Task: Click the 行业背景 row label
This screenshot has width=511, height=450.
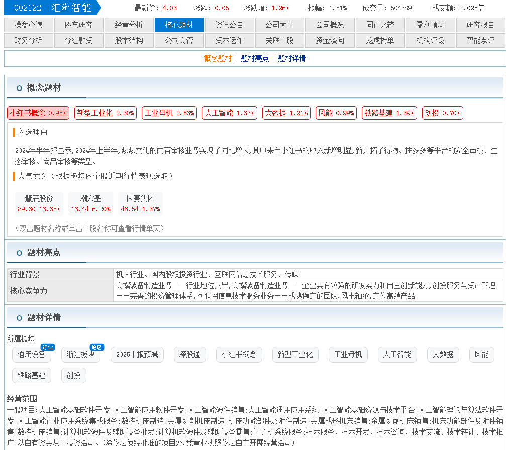Action: [x=60, y=274]
